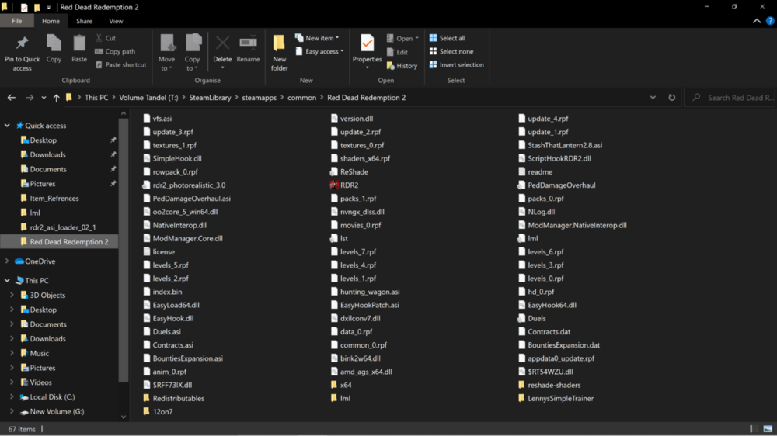The image size is (777, 436).
Task: Refresh the current folder view
Action: point(672,98)
